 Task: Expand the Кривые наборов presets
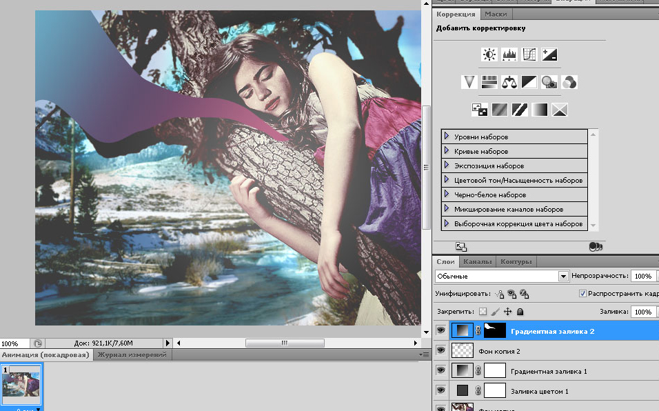pyautogui.click(x=447, y=150)
